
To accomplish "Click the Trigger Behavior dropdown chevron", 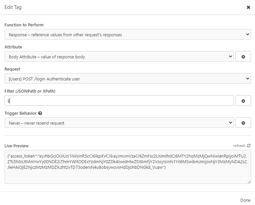I will coord(230,123).
